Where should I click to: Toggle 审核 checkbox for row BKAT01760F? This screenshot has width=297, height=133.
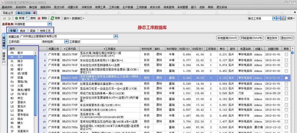(x=286, y=61)
